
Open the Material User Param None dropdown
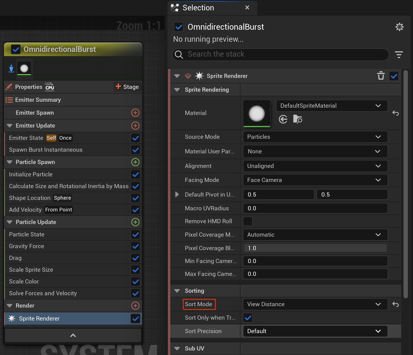click(x=315, y=151)
